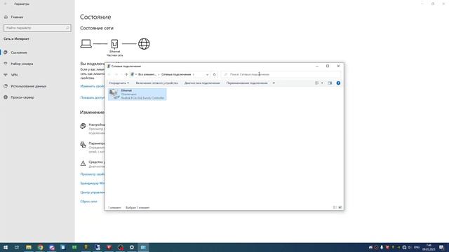Open Google Chrome from the taskbar

coord(40,247)
